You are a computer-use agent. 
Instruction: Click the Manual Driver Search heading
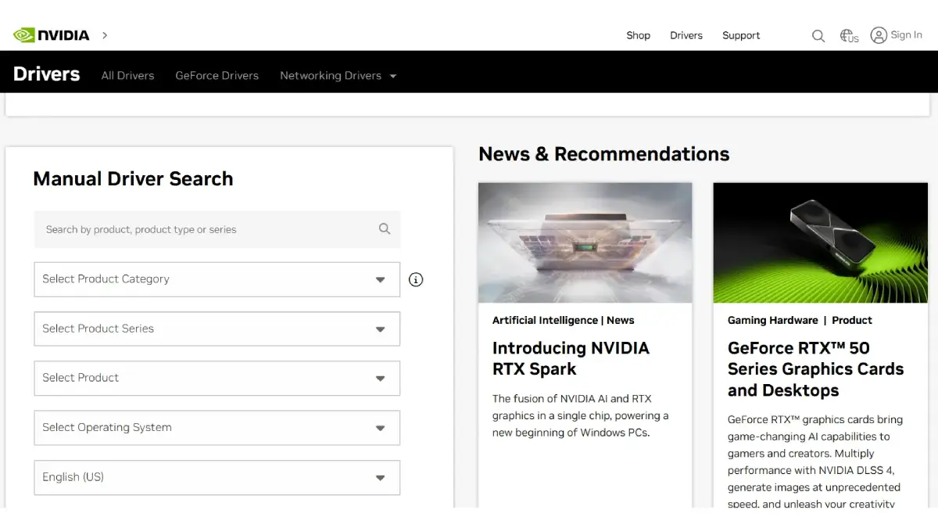(x=133, y=178)
